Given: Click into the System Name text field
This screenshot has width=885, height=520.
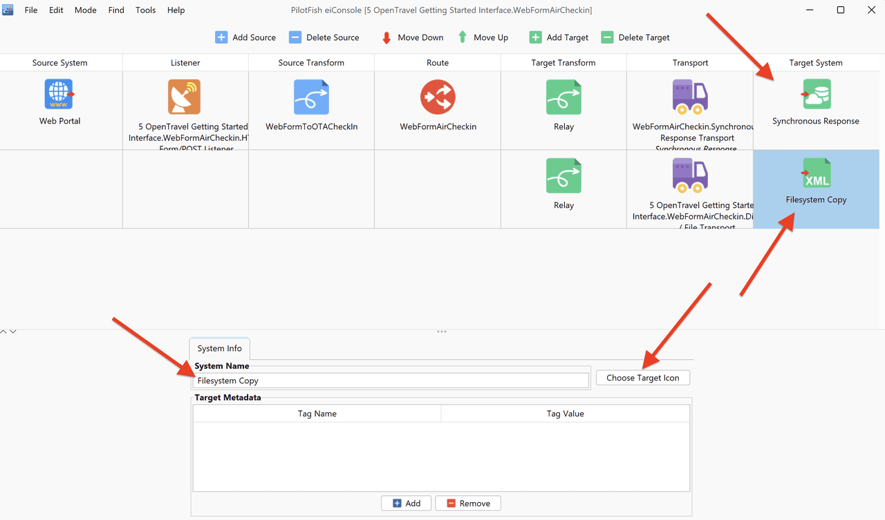Looking at the screenshot, I should pos(391,381).
